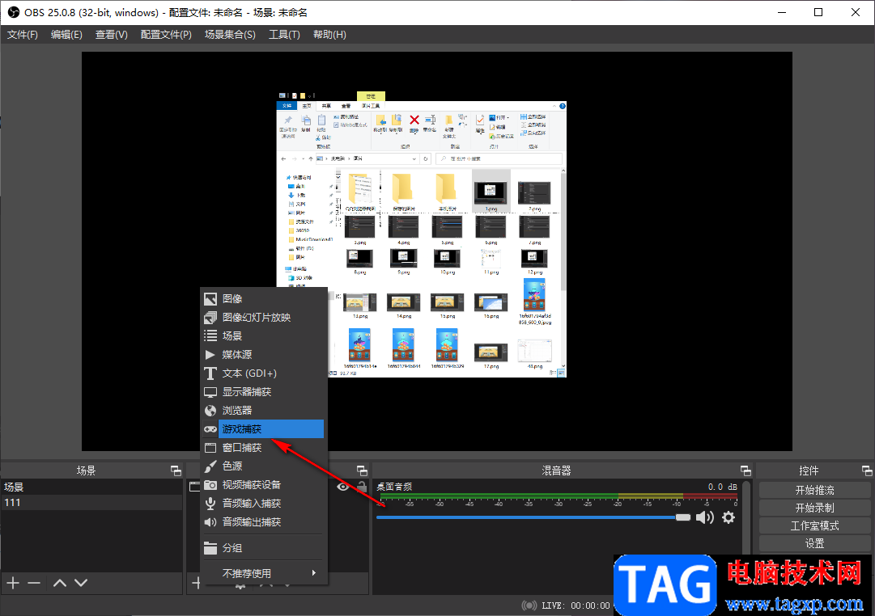
Task: Choose 分组 menu entry text
Action: pyautogui.click(x=232, y=548)
